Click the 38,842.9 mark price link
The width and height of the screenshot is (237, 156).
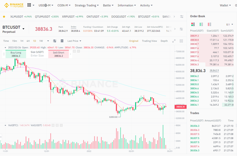point(214,70)
